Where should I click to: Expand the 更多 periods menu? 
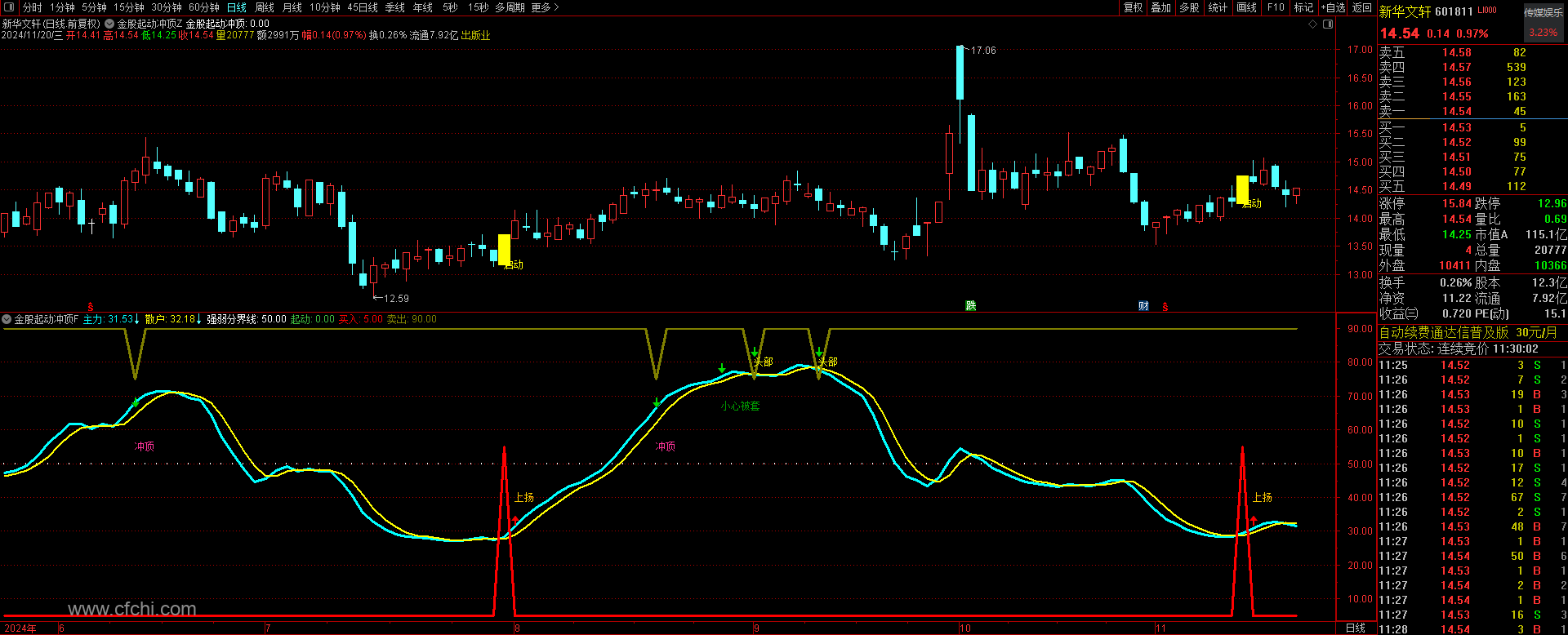tap(545, 7)
